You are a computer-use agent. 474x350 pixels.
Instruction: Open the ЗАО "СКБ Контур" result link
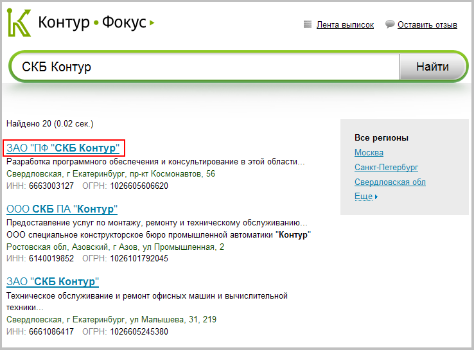tap(53, 282)
